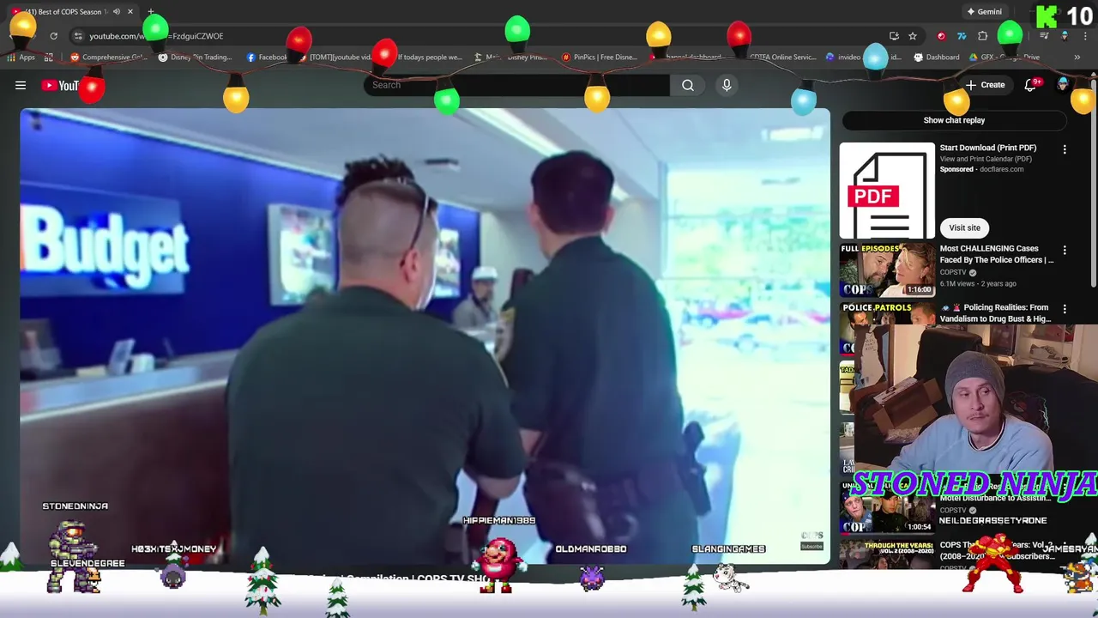Image resolution: width=1098 pixels, height=618 pixels.
Task: Click the Create button
Action: click(985, 85)
